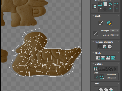Click the Threshold: label
Viewport: 122px width, 91px height.
click(111, 75)
